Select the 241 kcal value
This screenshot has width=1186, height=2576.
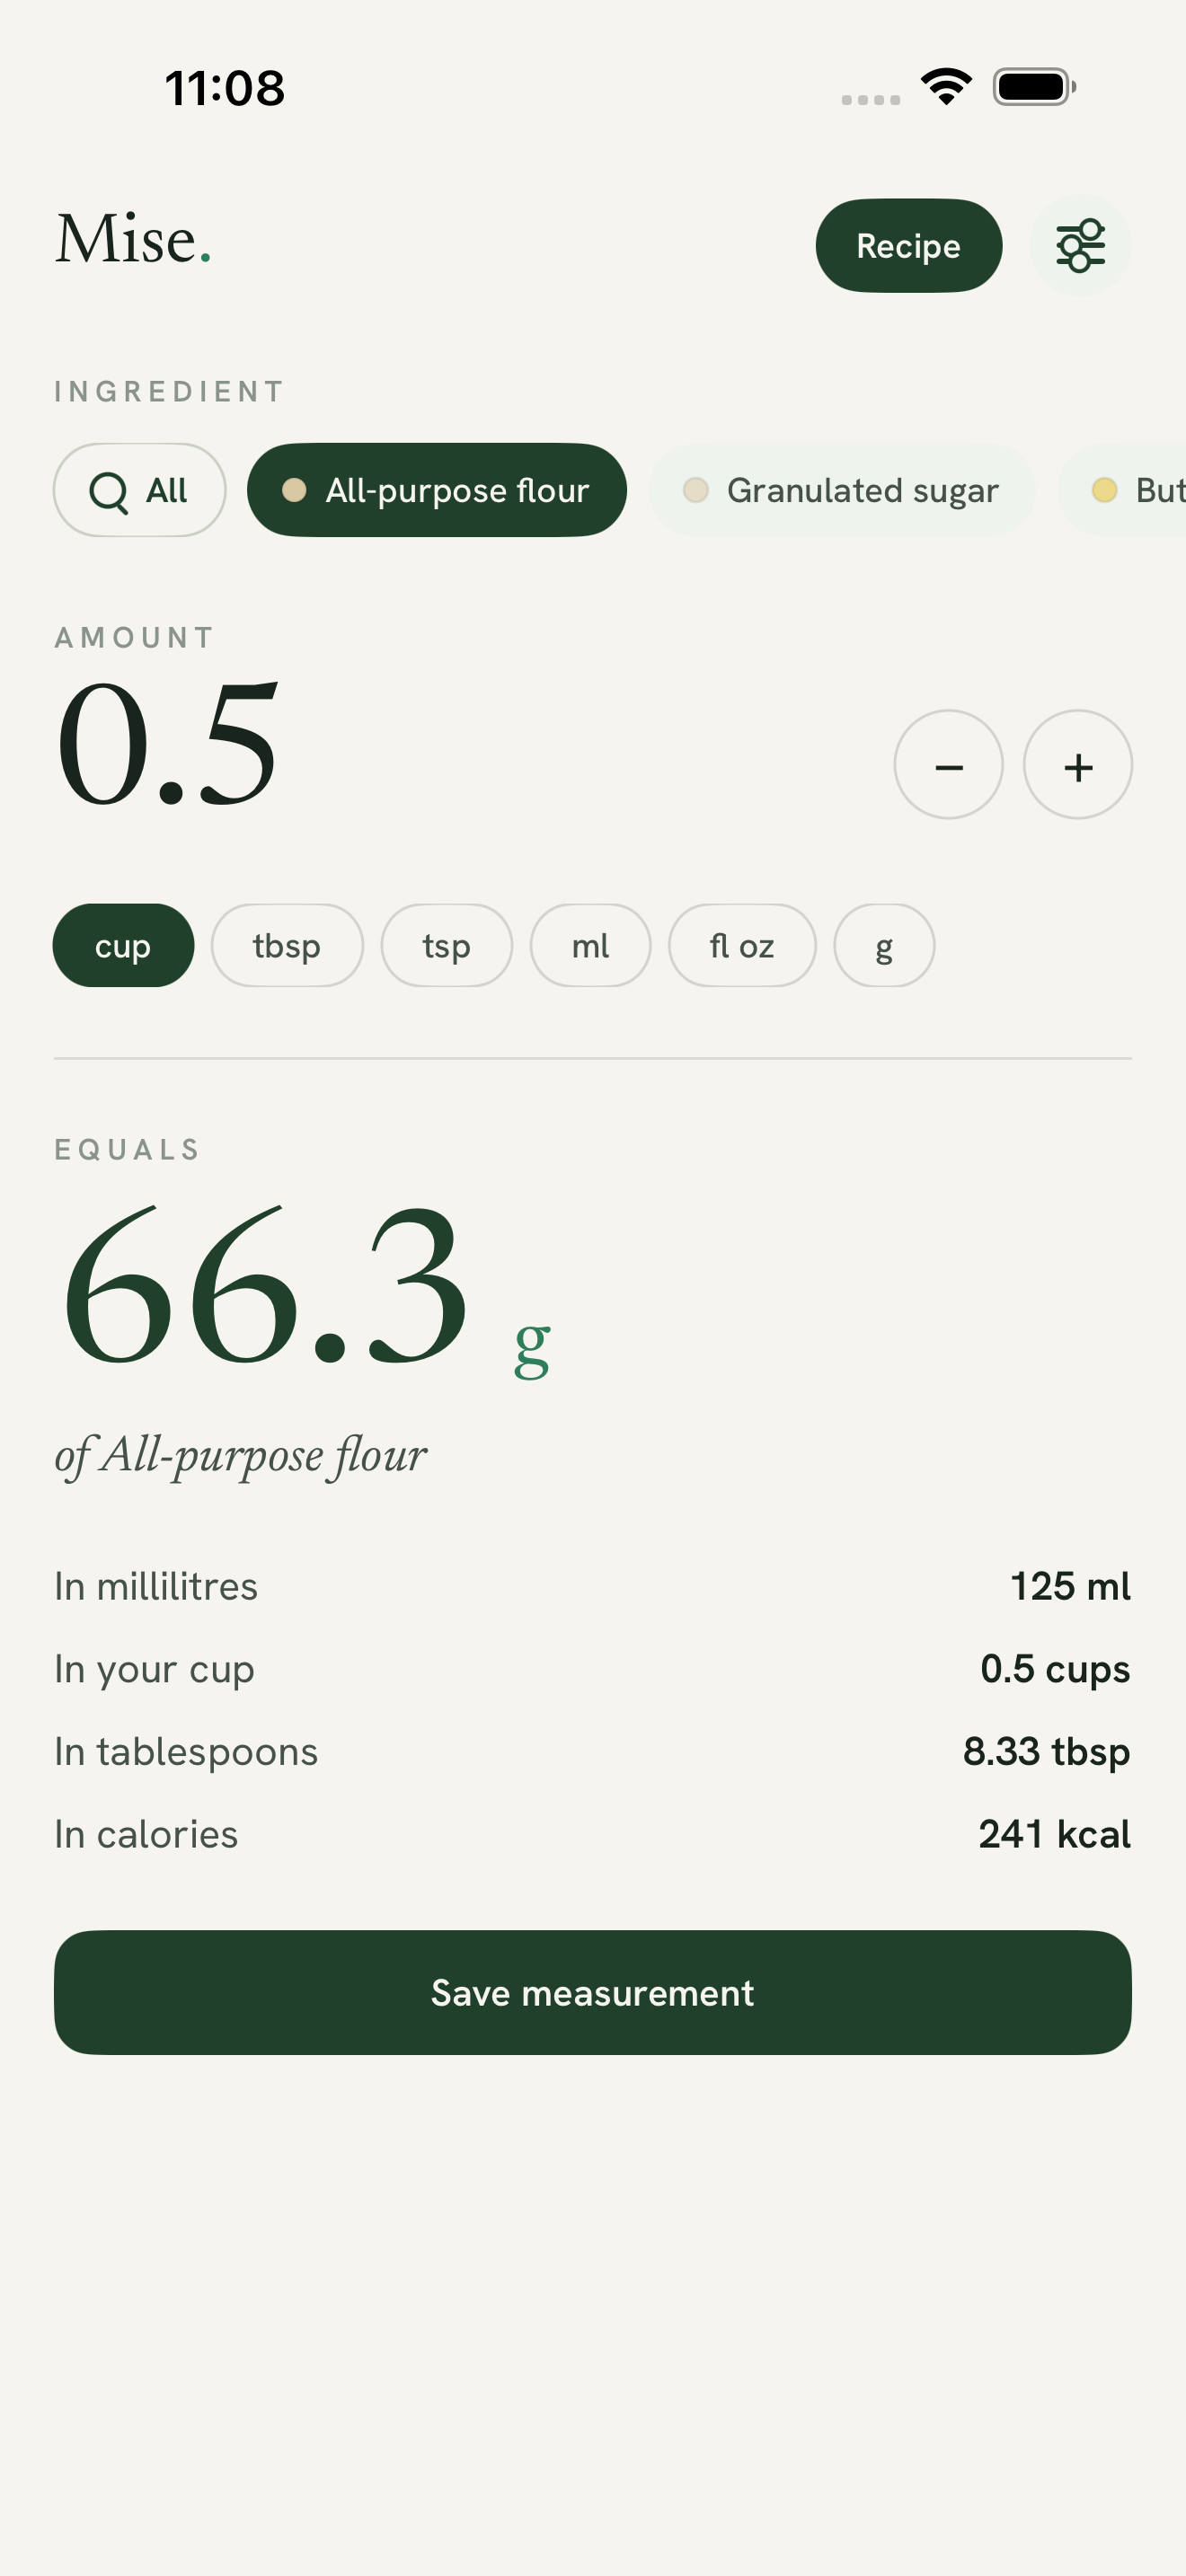click(x=1055, y=1834)
